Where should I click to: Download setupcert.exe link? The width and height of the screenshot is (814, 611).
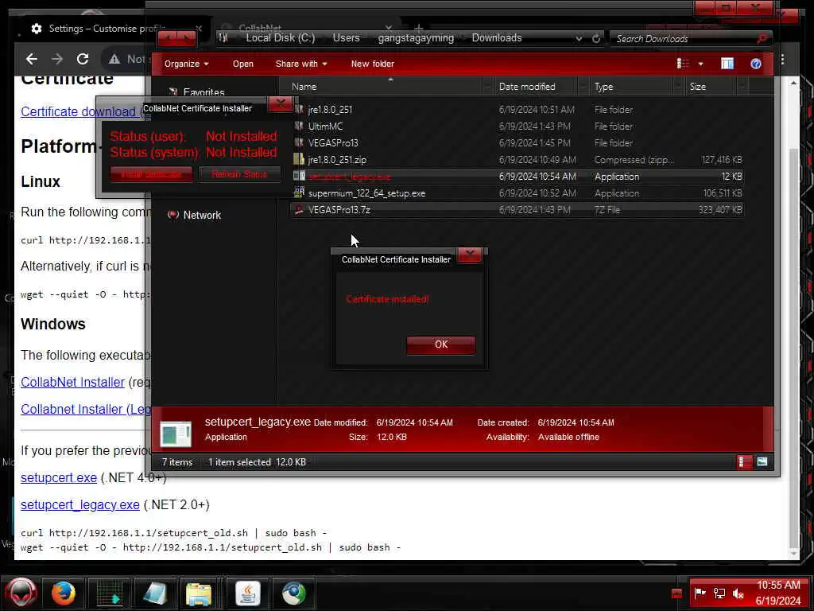pyautogui.click(x=59, y=477)
